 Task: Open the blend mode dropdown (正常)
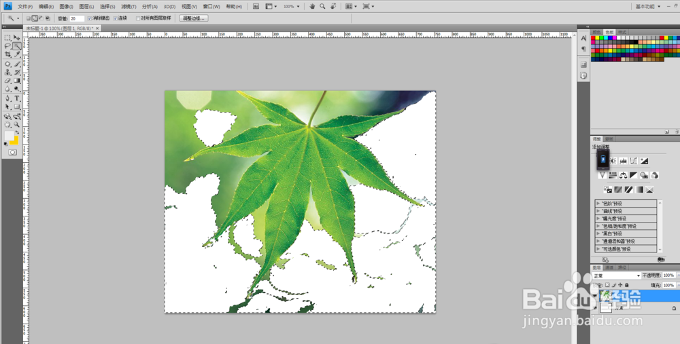point(617,275)
